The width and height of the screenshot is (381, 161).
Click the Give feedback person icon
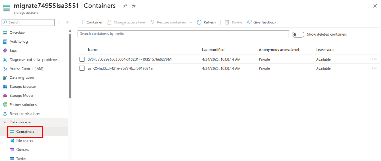point(249,22)
